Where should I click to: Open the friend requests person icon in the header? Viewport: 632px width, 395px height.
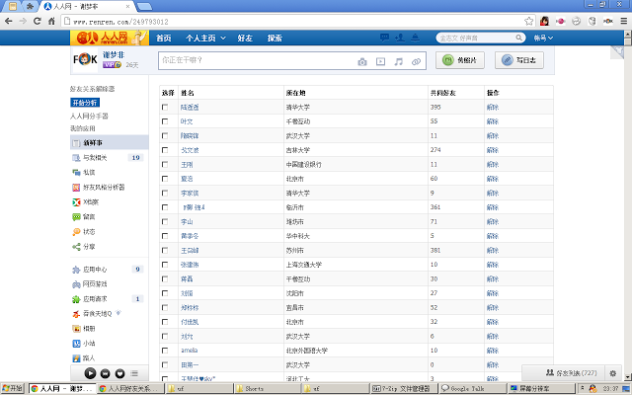(400, 38)
